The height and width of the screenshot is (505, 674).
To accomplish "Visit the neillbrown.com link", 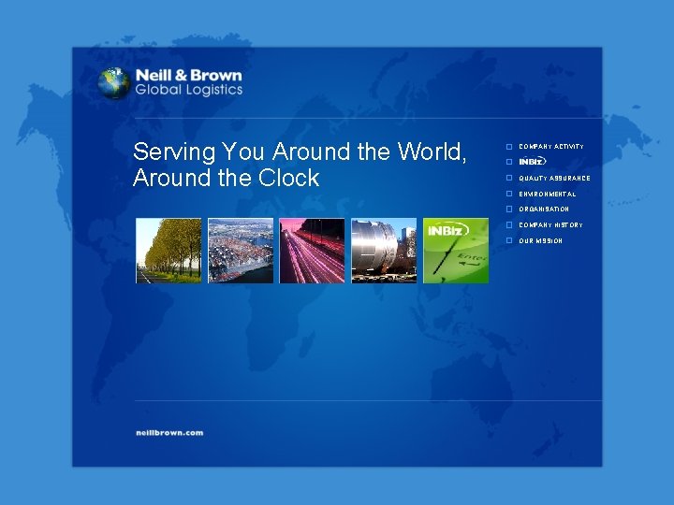I will pos(169,433).
